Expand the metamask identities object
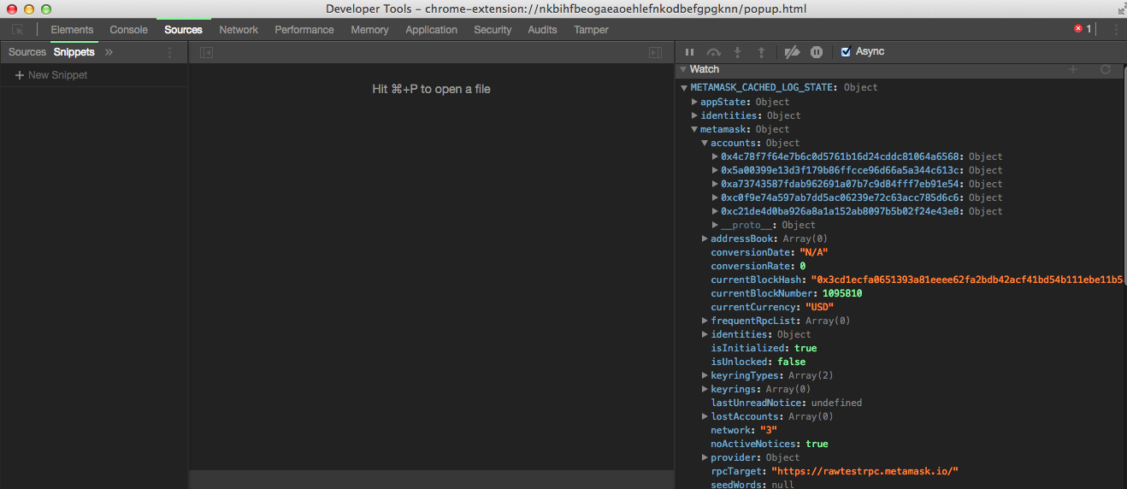The image size is (1127, 489). click(x=705, y=334)
